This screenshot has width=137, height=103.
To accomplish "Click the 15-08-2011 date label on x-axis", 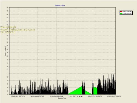I will tap(18, 96).
